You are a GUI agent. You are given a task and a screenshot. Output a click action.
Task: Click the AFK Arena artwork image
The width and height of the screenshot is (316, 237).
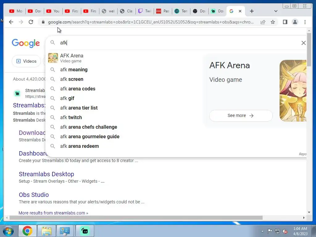[x=293, y=91]
